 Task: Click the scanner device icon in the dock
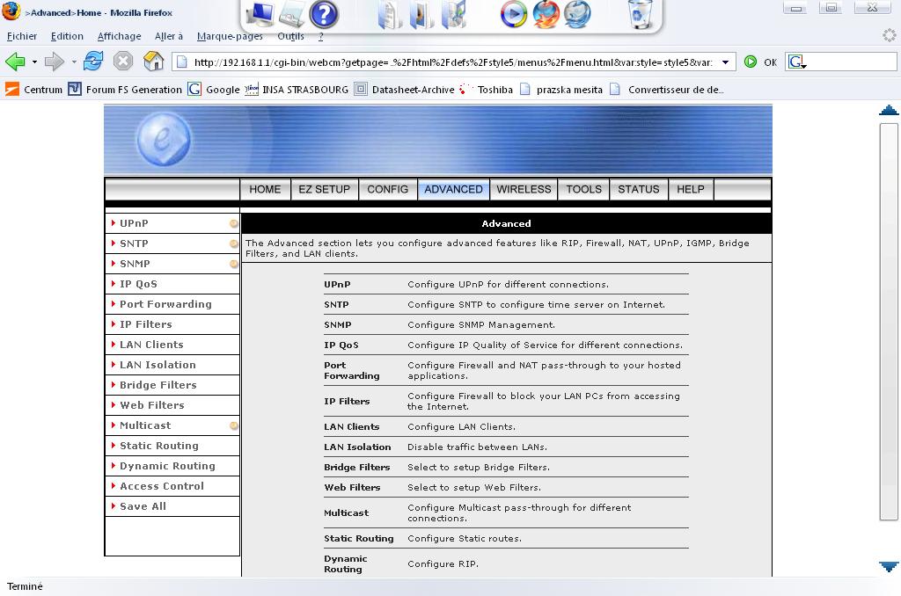coord(291,14)
